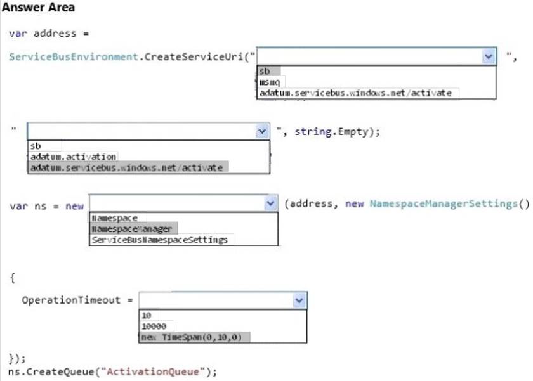Expand the dropdown arrow before string.Empty
The image size is (533, 381).
click(x=263, y=131)
